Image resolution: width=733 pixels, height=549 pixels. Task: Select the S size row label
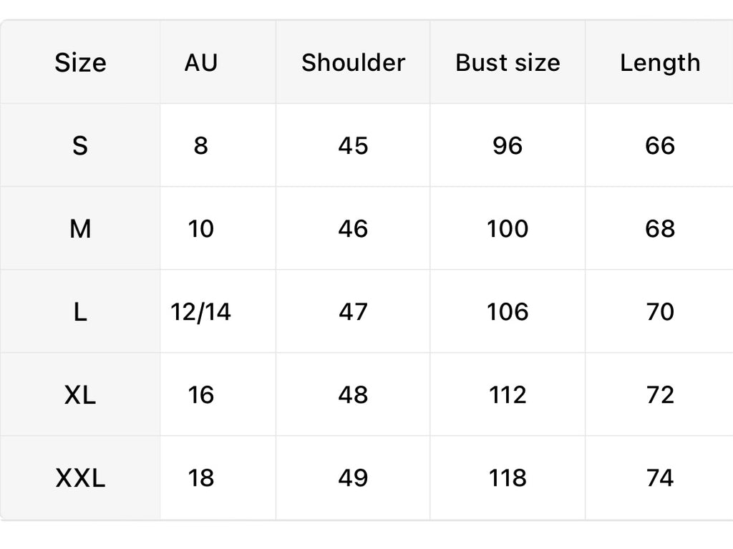(x=80, y=146)
